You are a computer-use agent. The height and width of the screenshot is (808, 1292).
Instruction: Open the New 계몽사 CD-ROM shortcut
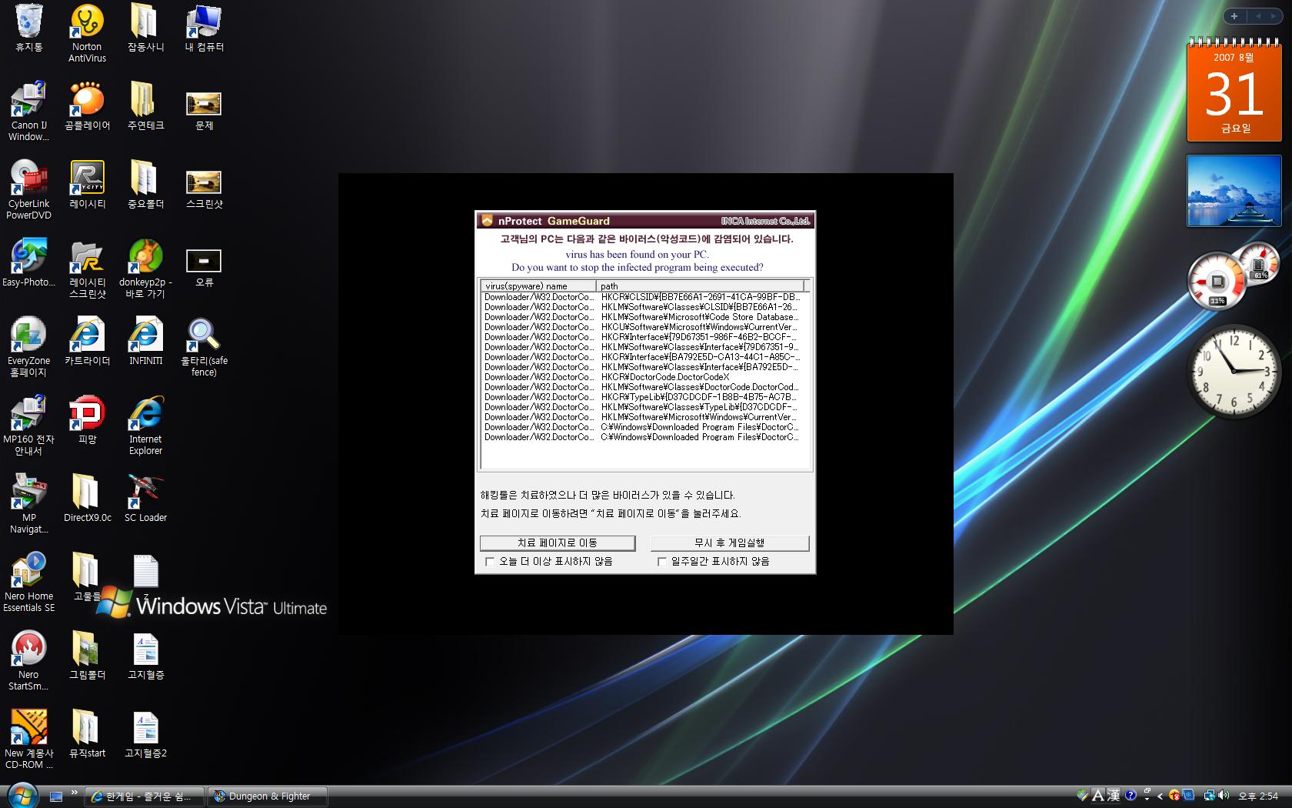pos(28,740)
